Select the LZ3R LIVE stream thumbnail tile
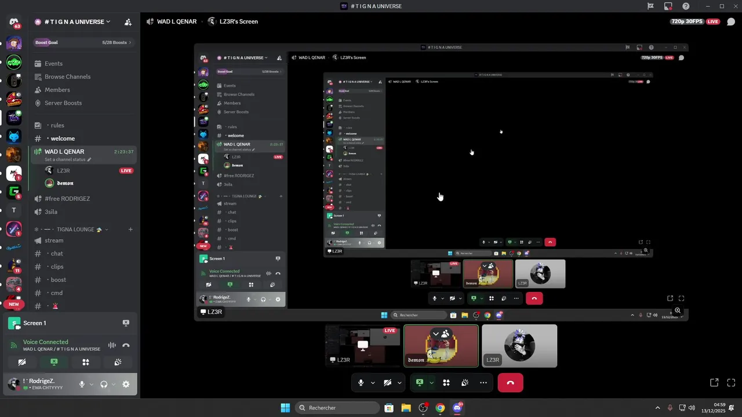This screenshot has width=742, height=417. click(x=363, y=346)
